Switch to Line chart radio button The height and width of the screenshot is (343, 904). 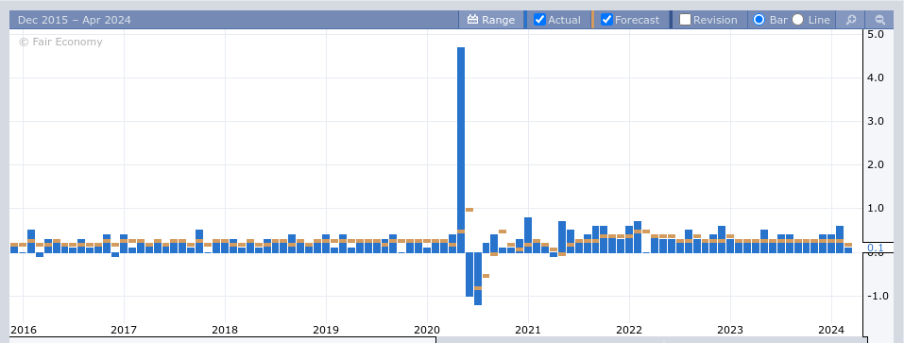coord(798,20)
